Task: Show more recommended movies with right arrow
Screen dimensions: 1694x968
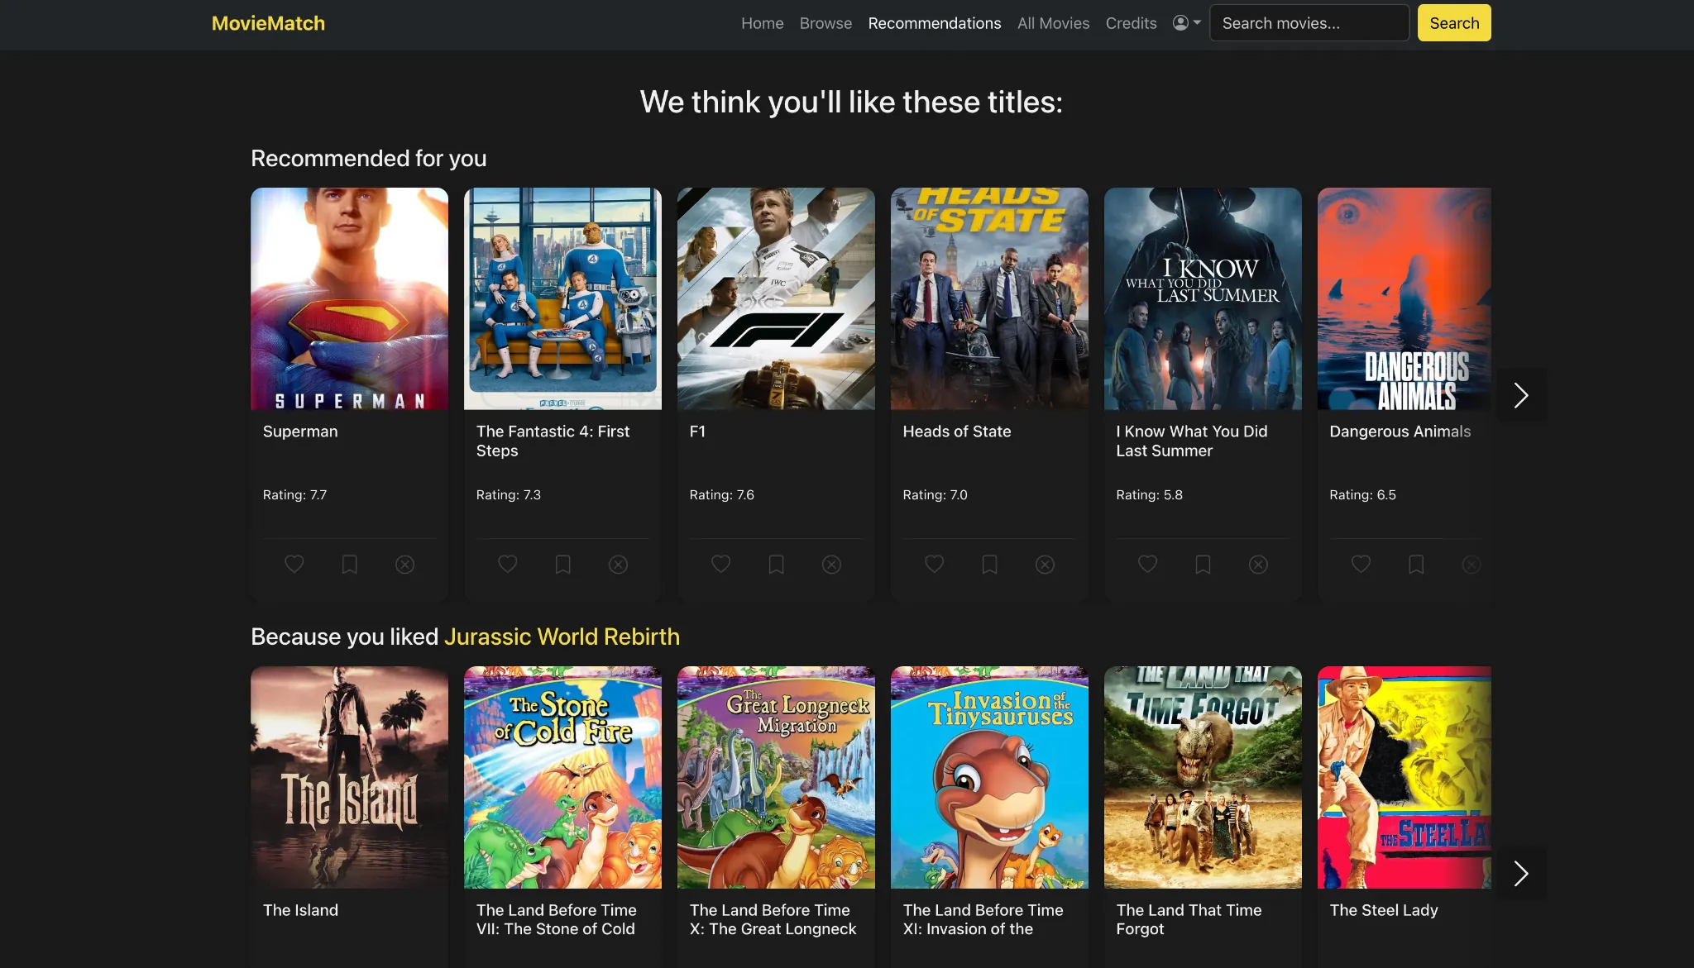Action: [1520, 395]
